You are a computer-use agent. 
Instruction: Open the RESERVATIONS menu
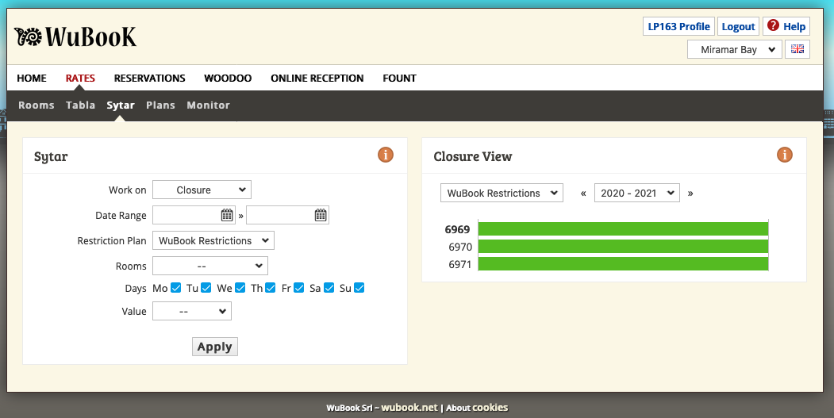pos(149,79)
